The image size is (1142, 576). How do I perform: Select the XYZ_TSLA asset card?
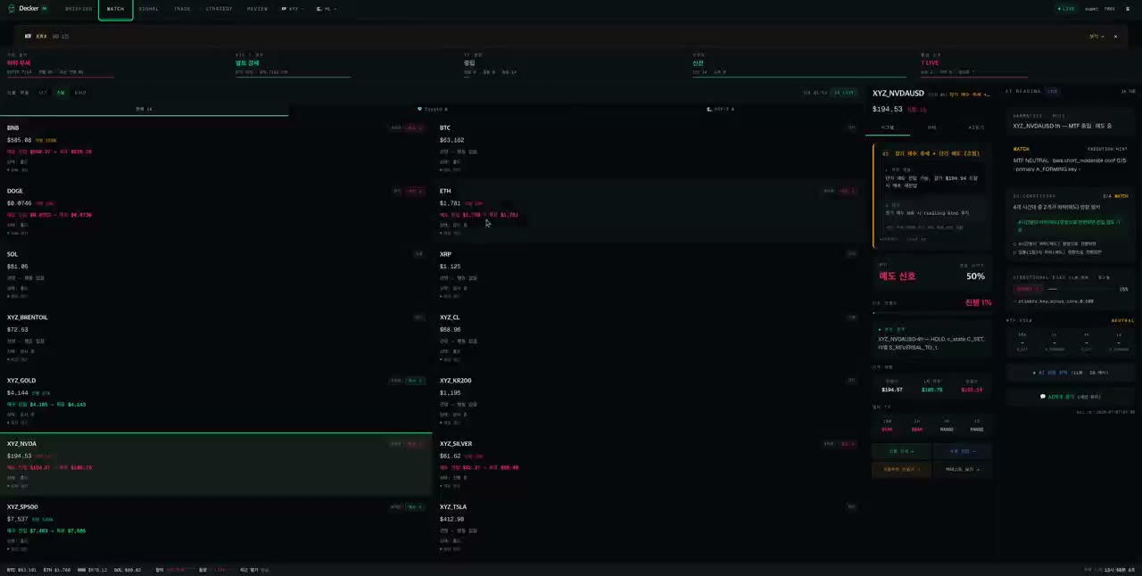pos(648,528)
